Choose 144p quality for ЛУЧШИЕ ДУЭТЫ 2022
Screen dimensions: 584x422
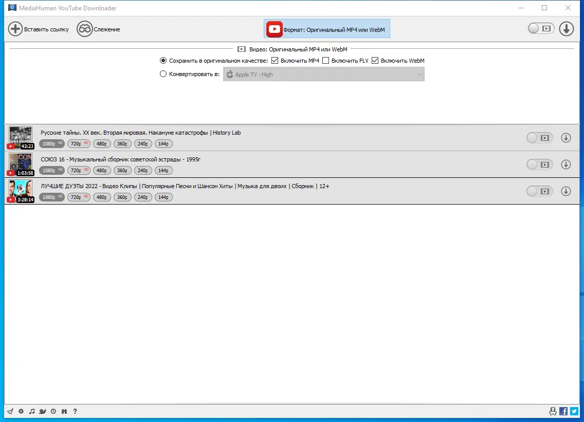point(163,197)
